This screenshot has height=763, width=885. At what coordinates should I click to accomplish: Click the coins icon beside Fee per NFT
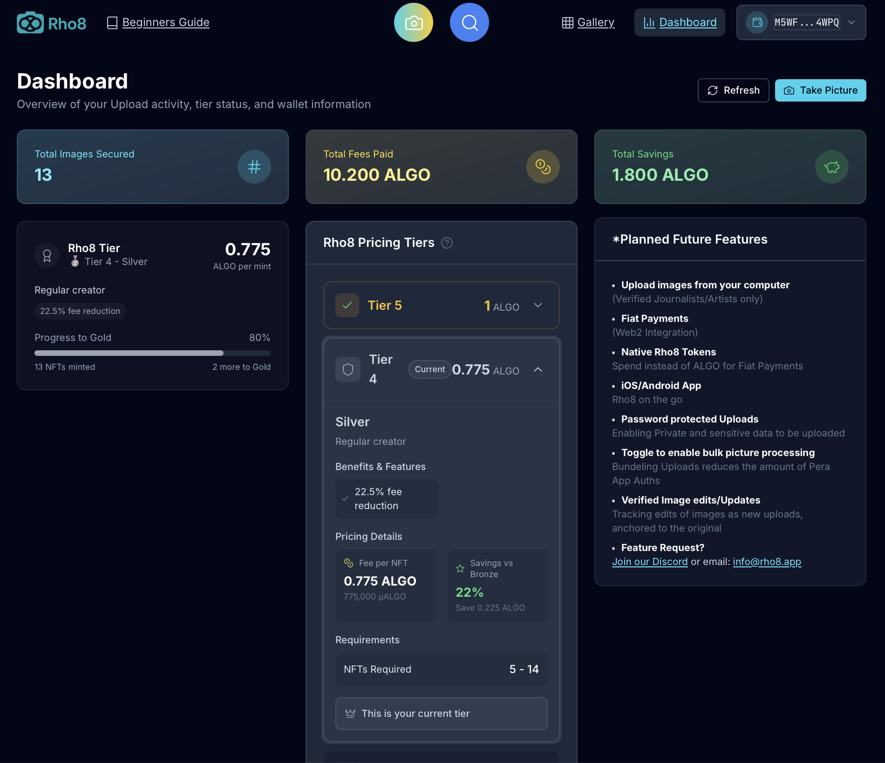point(348,563)
